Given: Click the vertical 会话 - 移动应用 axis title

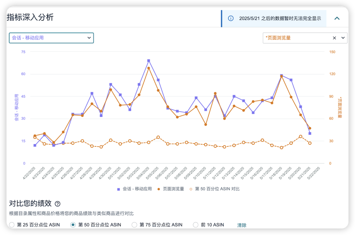Looking at the screenshot, I should pyautogui.click(x=16, y=107).
